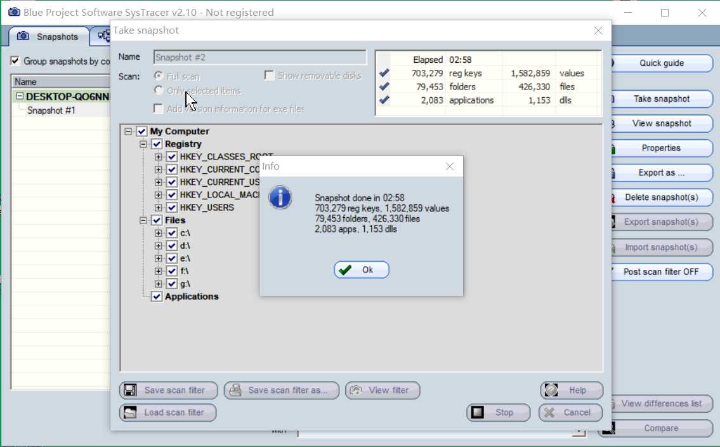Image resolution: width=720 pixels, height=447 pixels.
Task: Uncheck the My Computer checkbox
Action: click(x=141, y=131)
